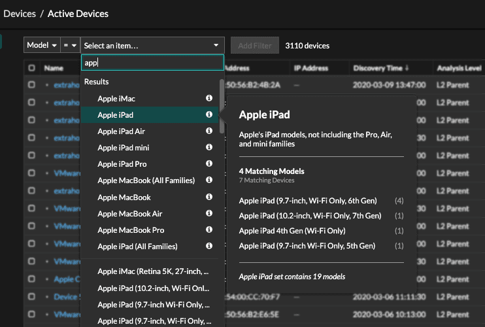Check the second device row checkbox
Image resolution: width=485 pixels, height=327 pixels.
(31, 103)
